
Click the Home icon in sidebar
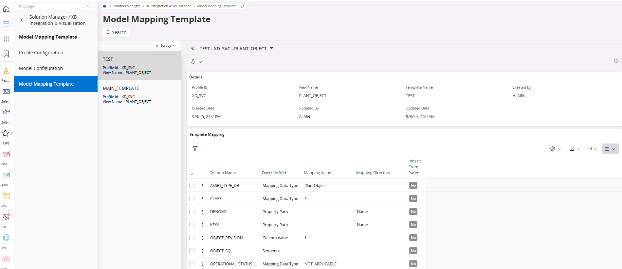6,9
